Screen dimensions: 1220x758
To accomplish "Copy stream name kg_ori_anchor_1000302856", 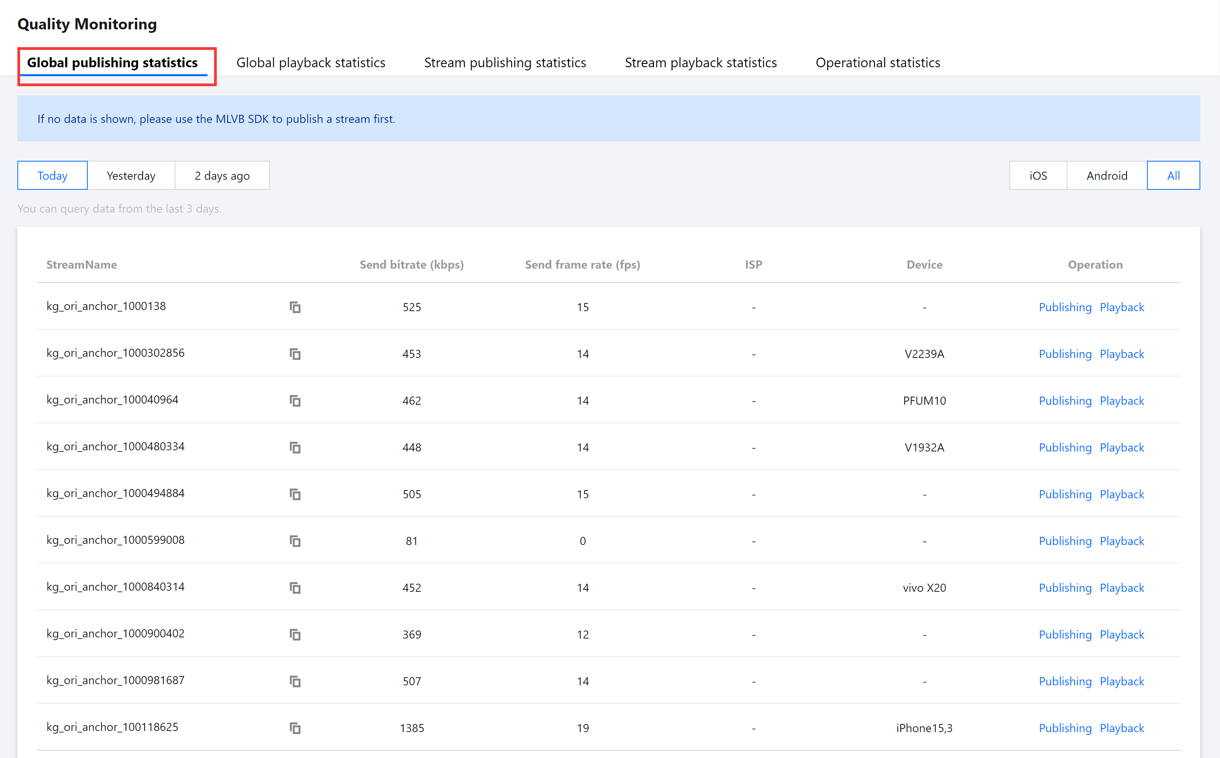I will (295, 354).
